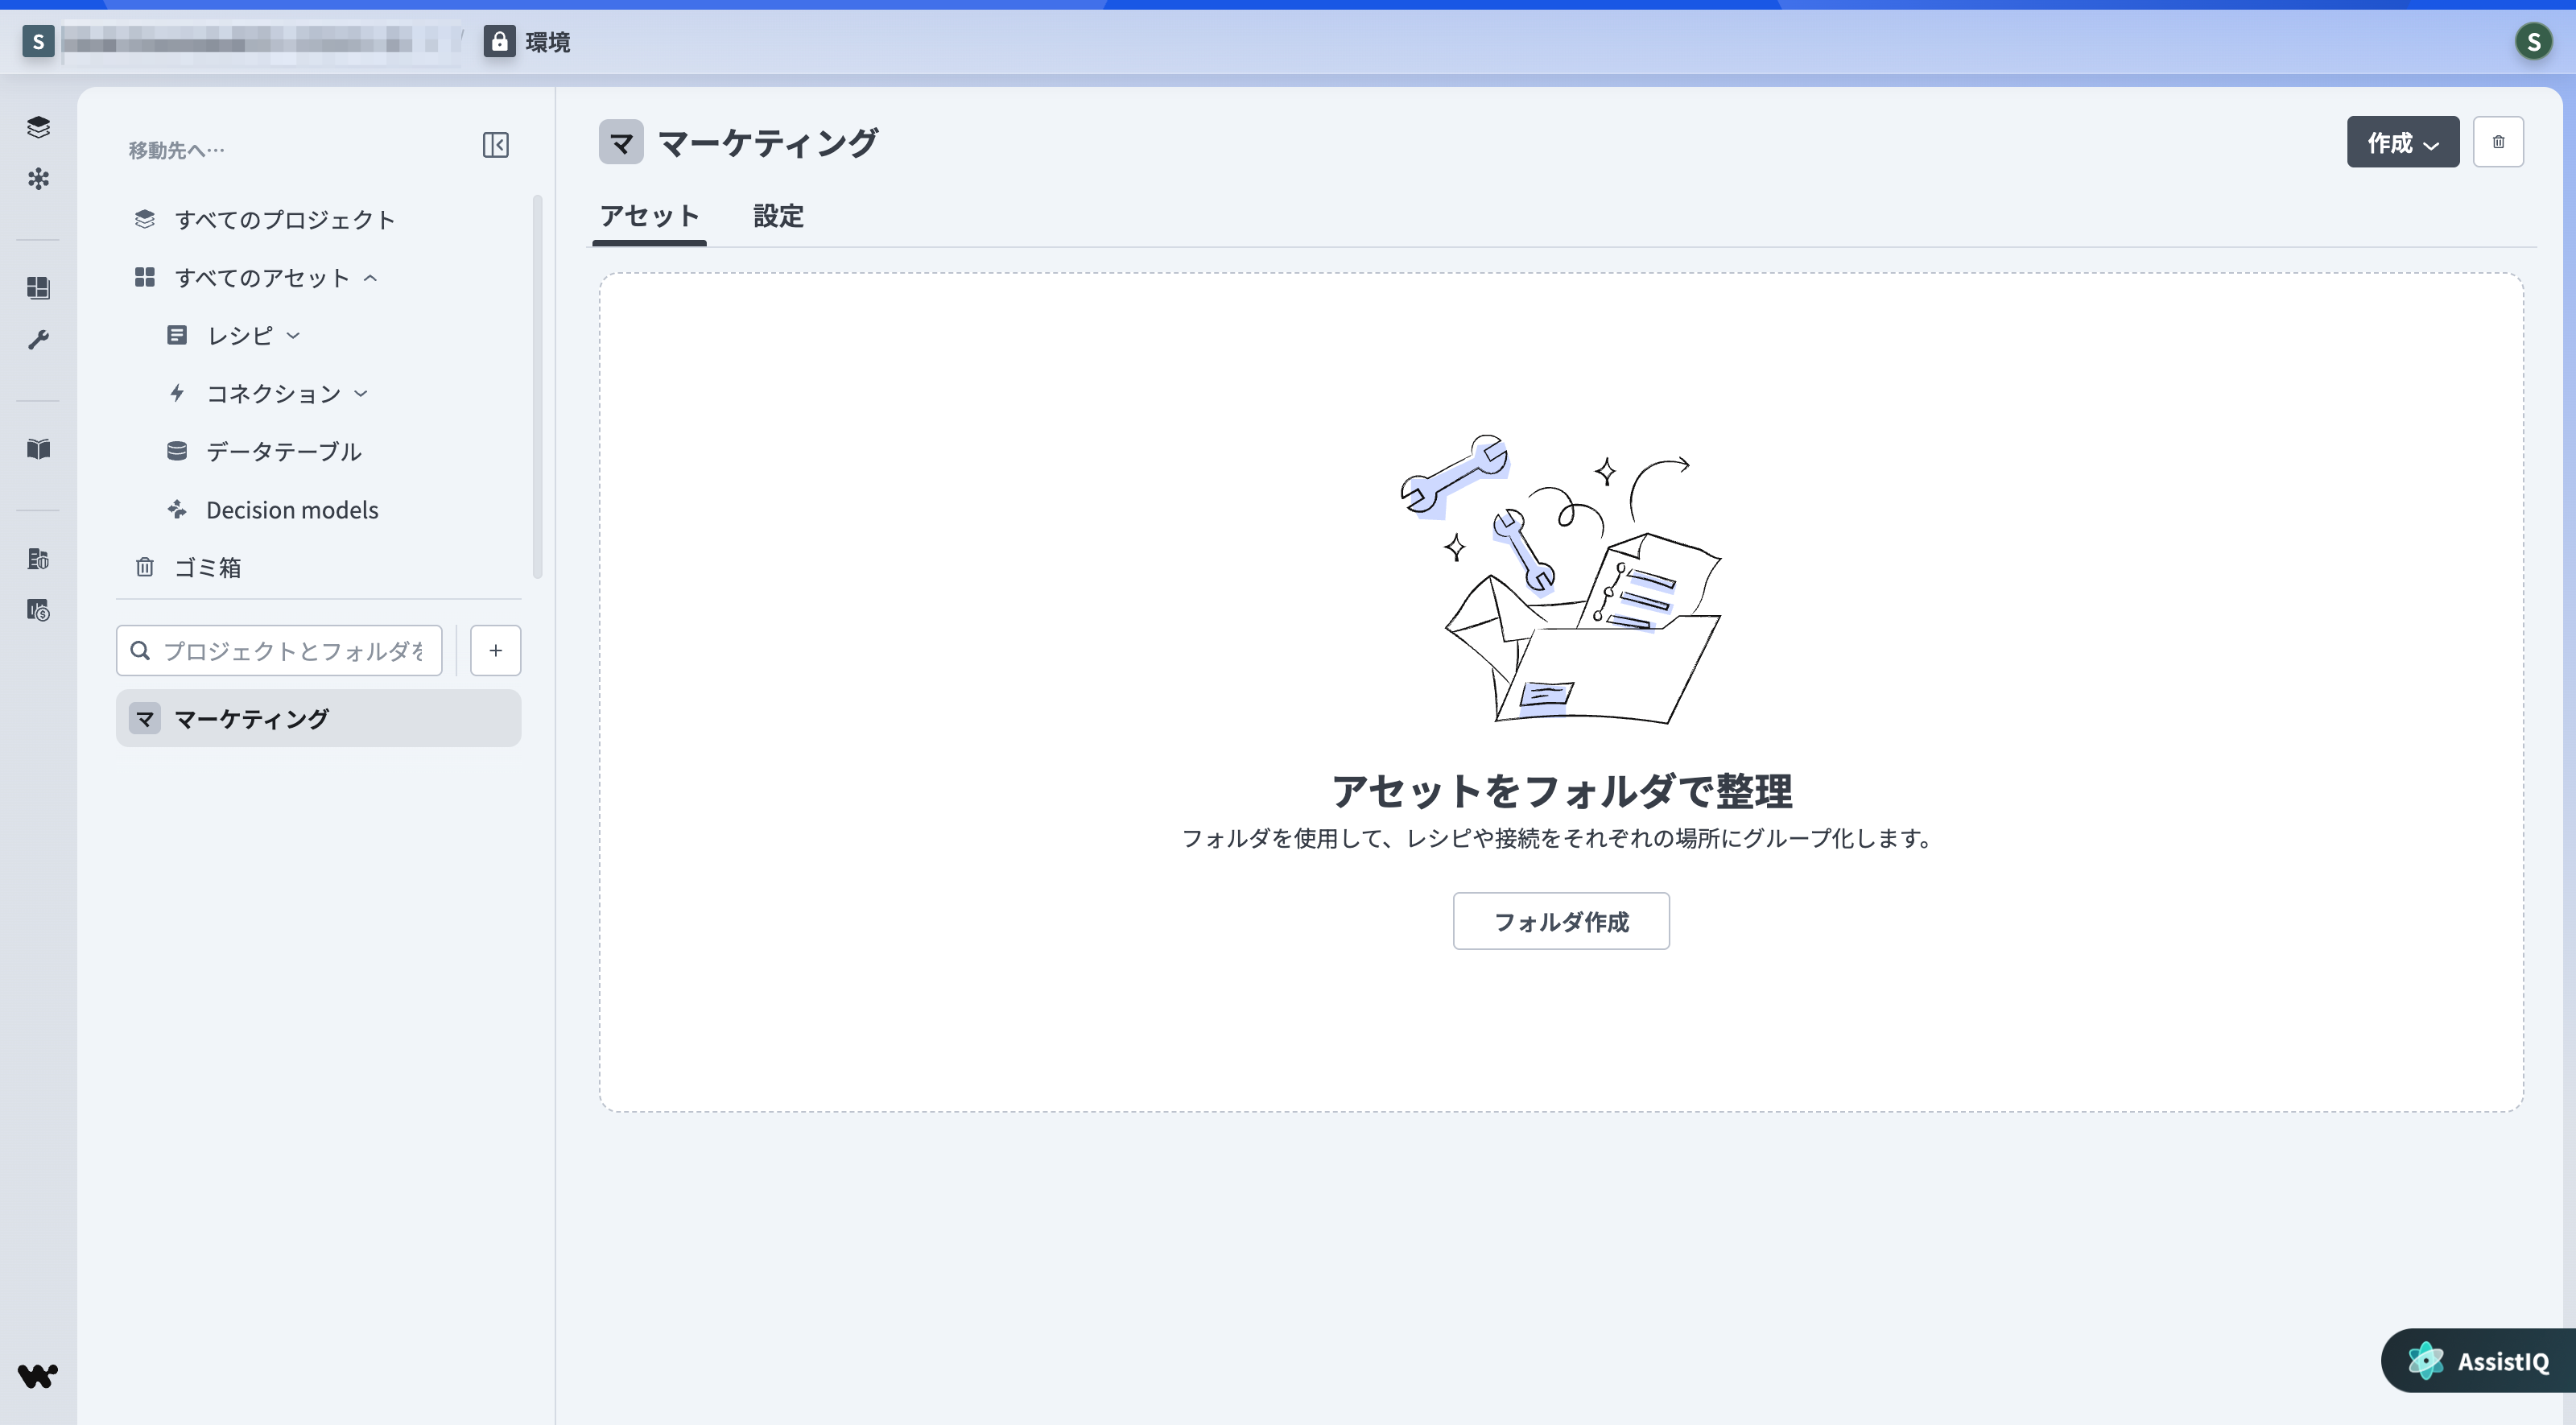Click the AssistIQ atom icon
2576x1425 pixels.
tap(2426, 1361)
